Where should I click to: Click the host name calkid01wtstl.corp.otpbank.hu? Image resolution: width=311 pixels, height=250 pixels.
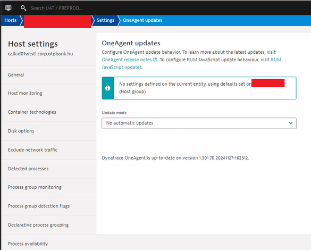pyautogui.click(x=40, y=54)
